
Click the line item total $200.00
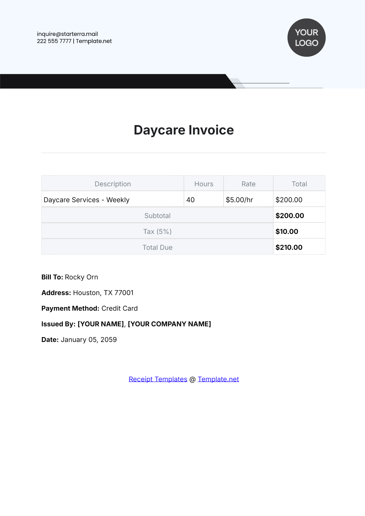[299, 200]
